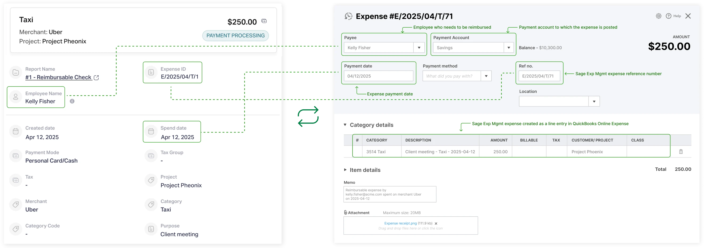Delete the Taxi line using the trash icon
Screen dimensions: 704x248
[x=681, y=152]
